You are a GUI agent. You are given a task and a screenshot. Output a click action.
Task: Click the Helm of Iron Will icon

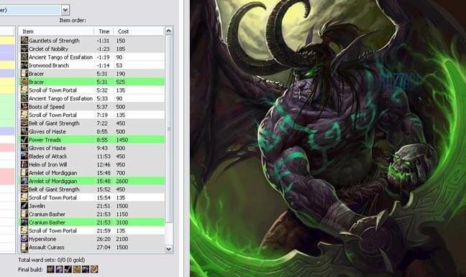tap(24, 164)
